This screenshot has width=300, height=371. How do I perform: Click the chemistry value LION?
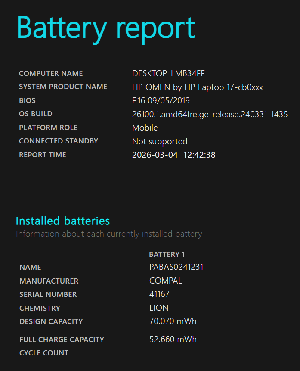point(159,308)
